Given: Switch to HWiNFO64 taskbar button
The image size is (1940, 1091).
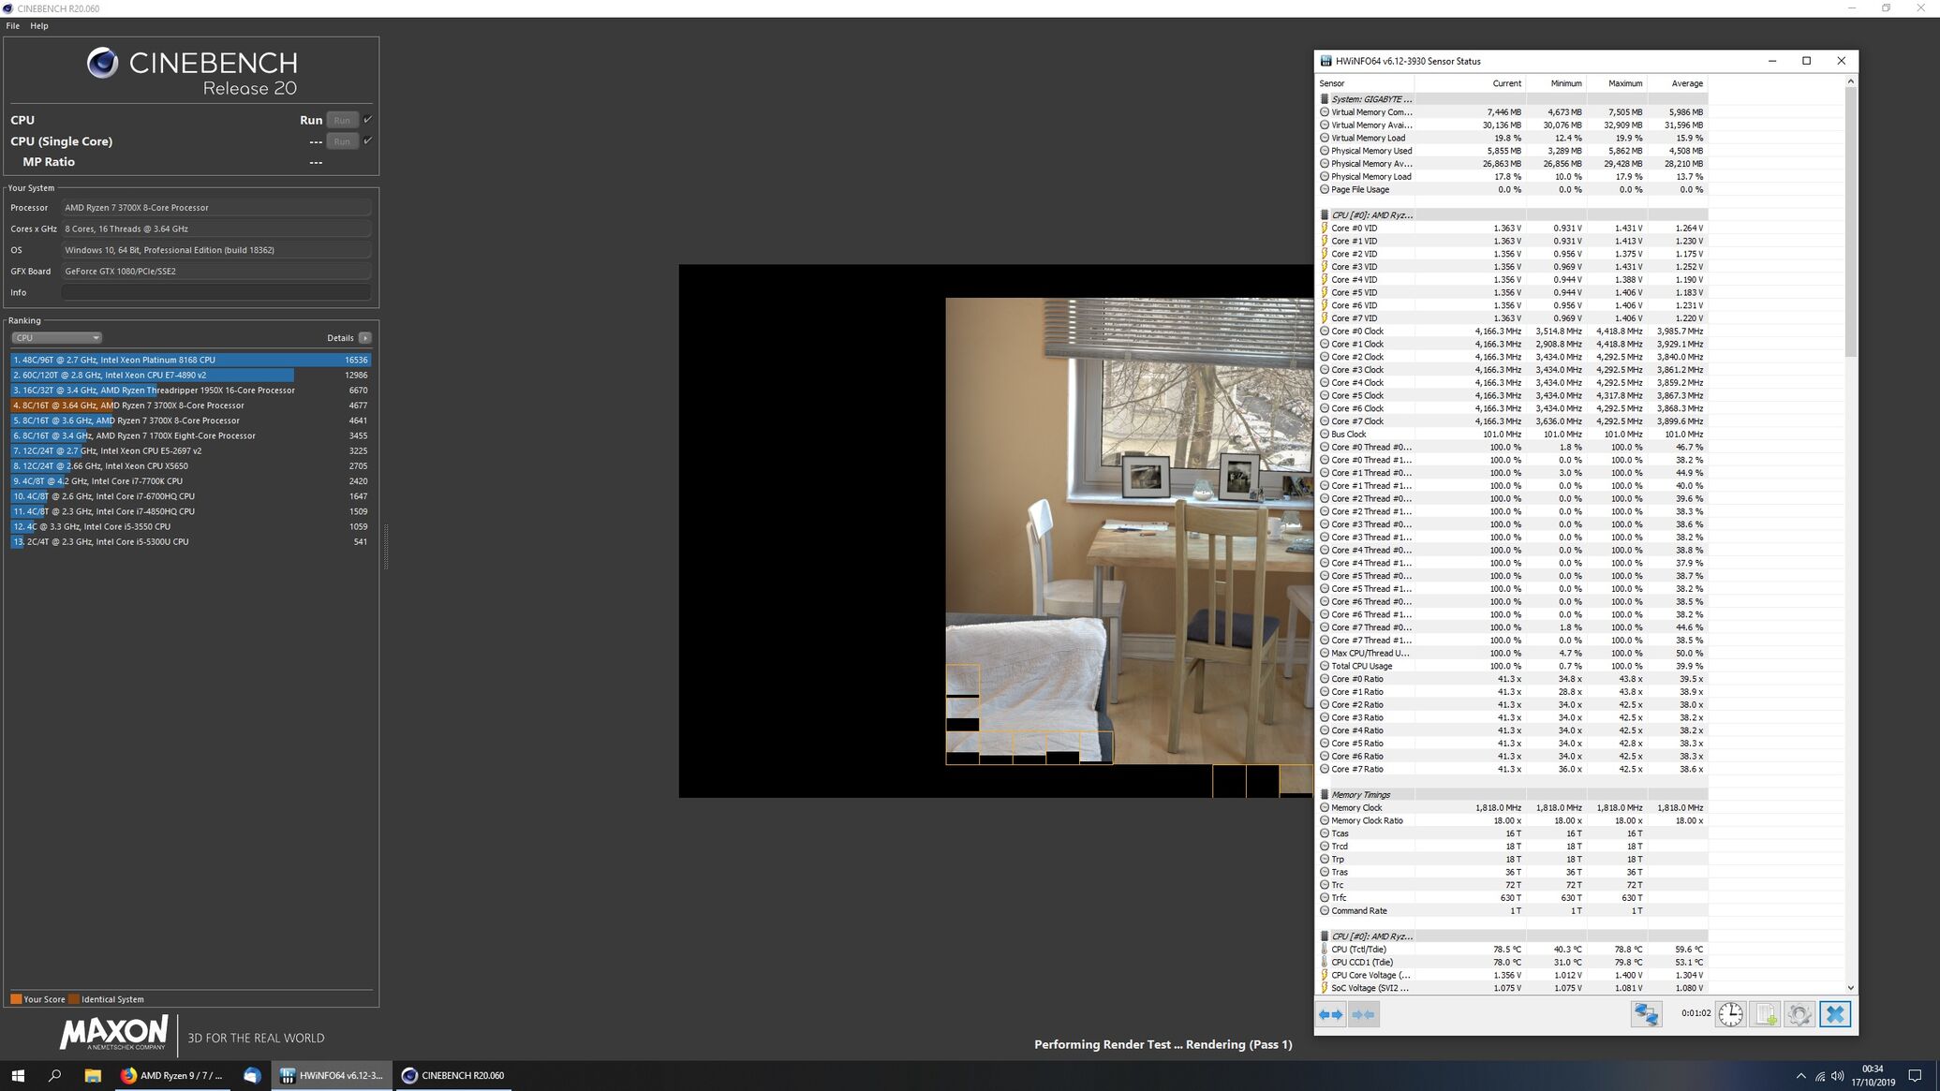Looking at the screenshot, I should pyautogui.click(x=333, y=1075).
